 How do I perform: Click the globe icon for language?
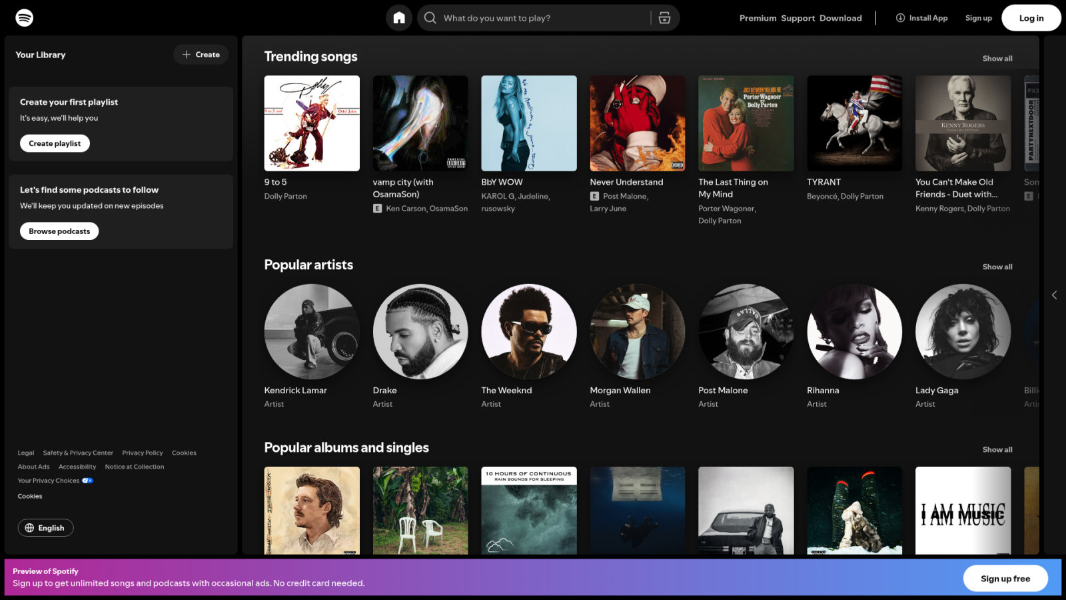(29, 528)
